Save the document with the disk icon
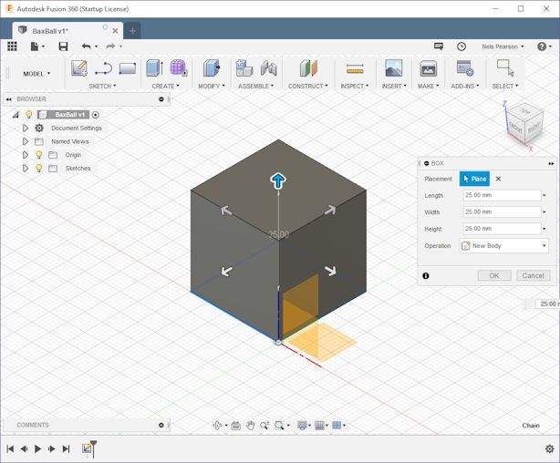Image resolution: width=560 pixels, height=463 pixels. click(x=63, y=46)
